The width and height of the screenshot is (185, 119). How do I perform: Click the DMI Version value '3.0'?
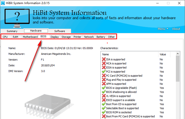[43, 71]
